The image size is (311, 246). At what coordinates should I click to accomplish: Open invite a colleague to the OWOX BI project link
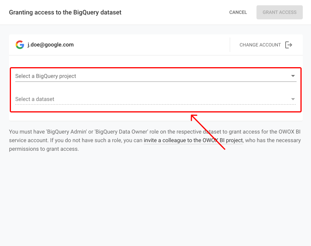[193, 140]
